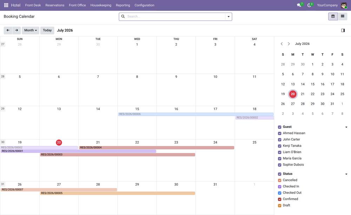Open the Reservations menu
351x215 pixels.
tap(55, 5)
